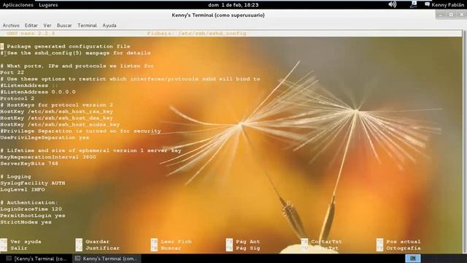Click the date and time clock
This screenshot has width=467, height=263.
tap(233, 5)
